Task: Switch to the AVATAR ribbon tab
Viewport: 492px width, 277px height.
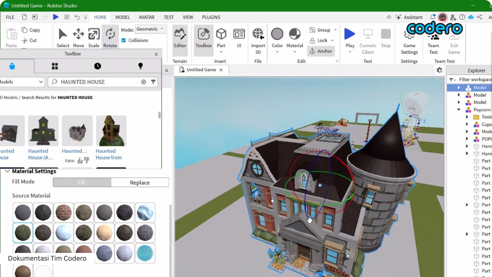Action: pos(147,17)
